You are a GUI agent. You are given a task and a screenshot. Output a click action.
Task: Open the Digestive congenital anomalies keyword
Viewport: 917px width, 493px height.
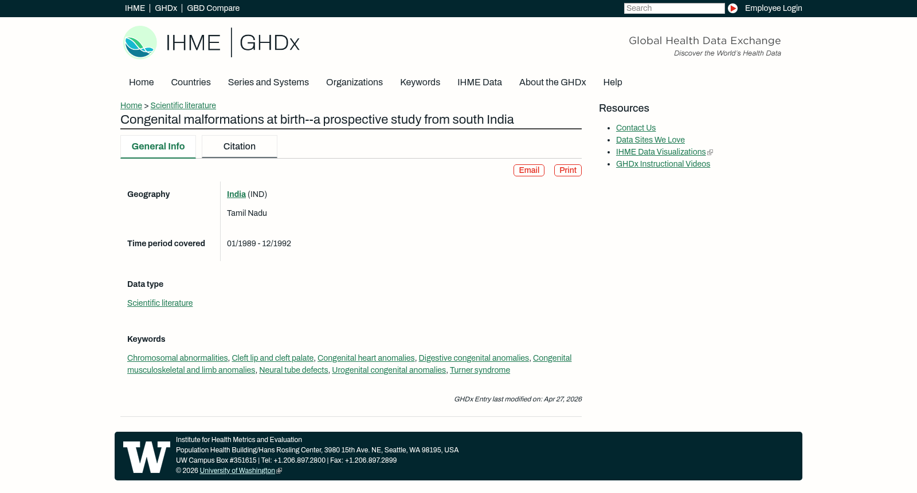(473, 358)
